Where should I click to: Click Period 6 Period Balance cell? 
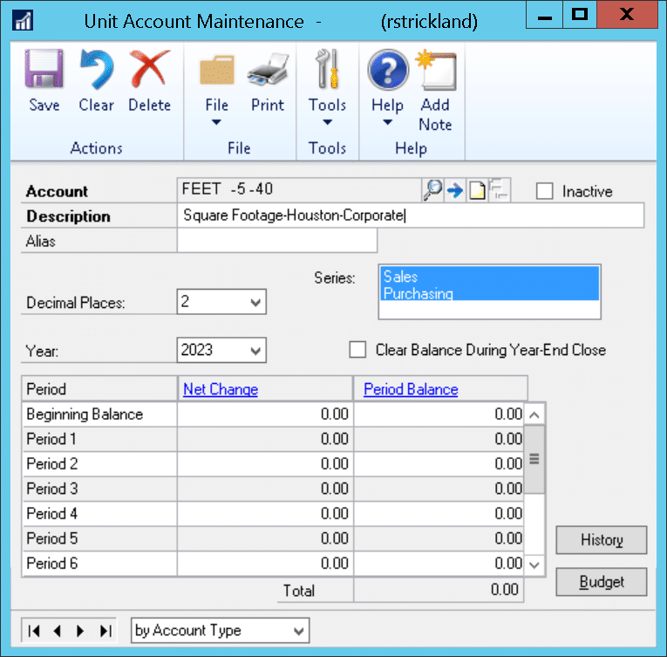click(439, 564)
